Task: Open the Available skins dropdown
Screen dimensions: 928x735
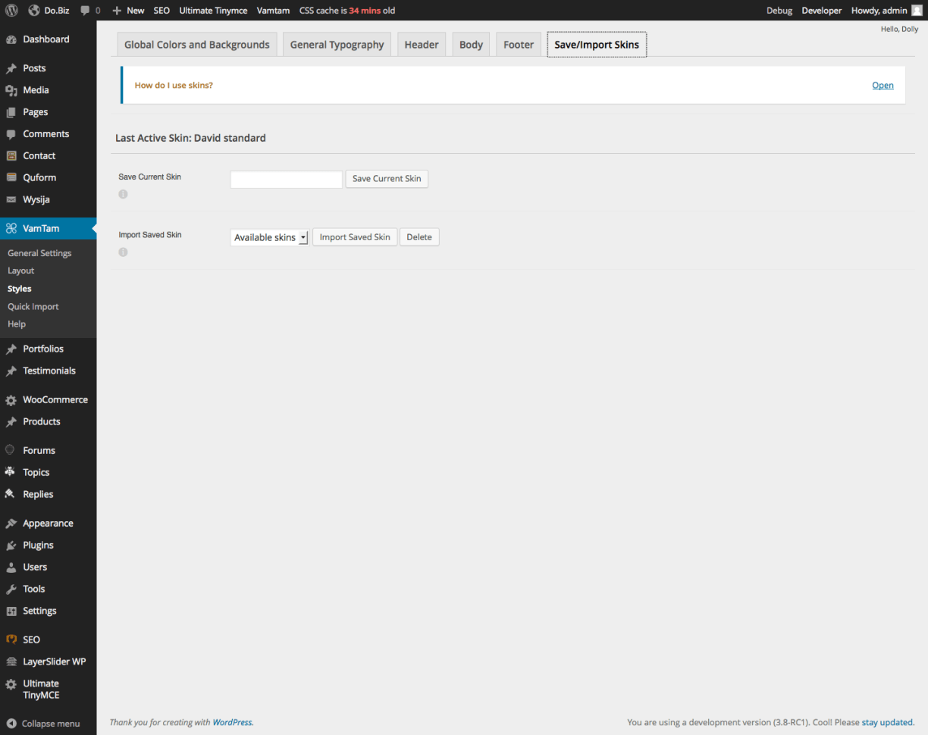Action: click(269, 238)
